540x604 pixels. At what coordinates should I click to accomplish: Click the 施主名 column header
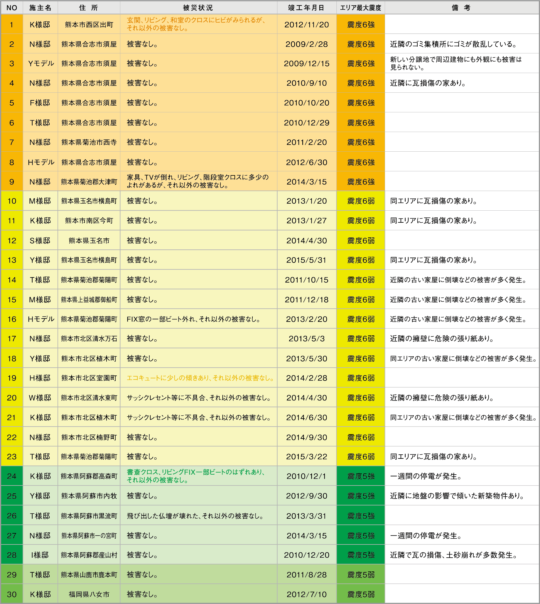40,8
